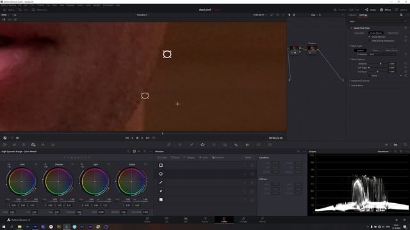Click the window Delete button
Viewport: 410px width, 230px height.
click(248, 157)
